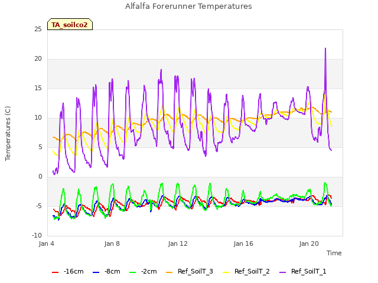The width and height of the screenshot is (378, 283).
Task: Toggle the -16cm legend series
Action: (x=68, y=271)
